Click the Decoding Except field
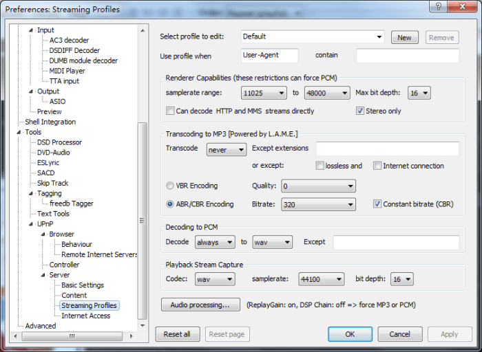 397,243
